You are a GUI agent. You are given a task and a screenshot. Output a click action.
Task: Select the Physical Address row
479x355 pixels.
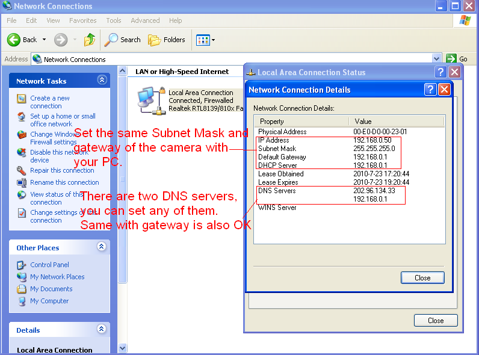tap(349, 132)
